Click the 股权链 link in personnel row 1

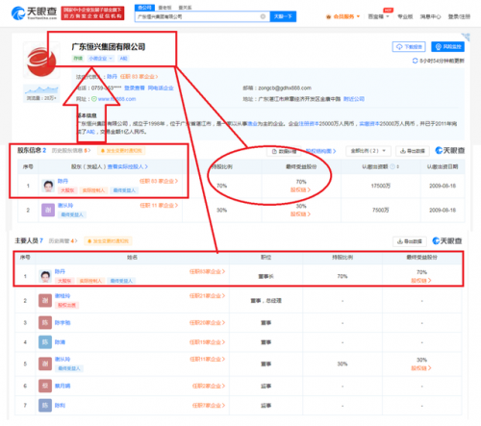tap(421, 281)
